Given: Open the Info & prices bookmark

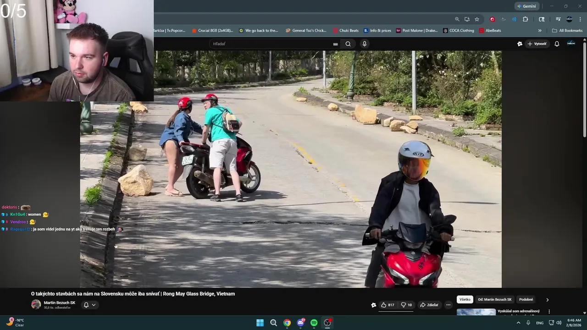Looking at the screenshot, I should 377,31.
